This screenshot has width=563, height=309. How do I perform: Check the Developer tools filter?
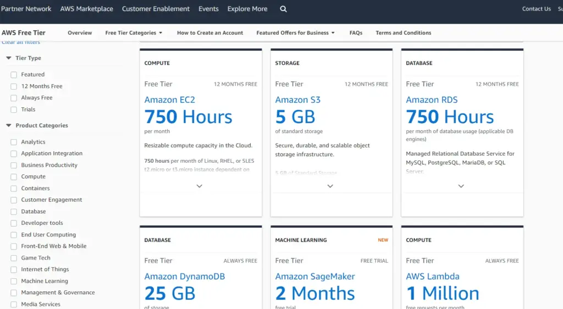(x=14, y=223)
